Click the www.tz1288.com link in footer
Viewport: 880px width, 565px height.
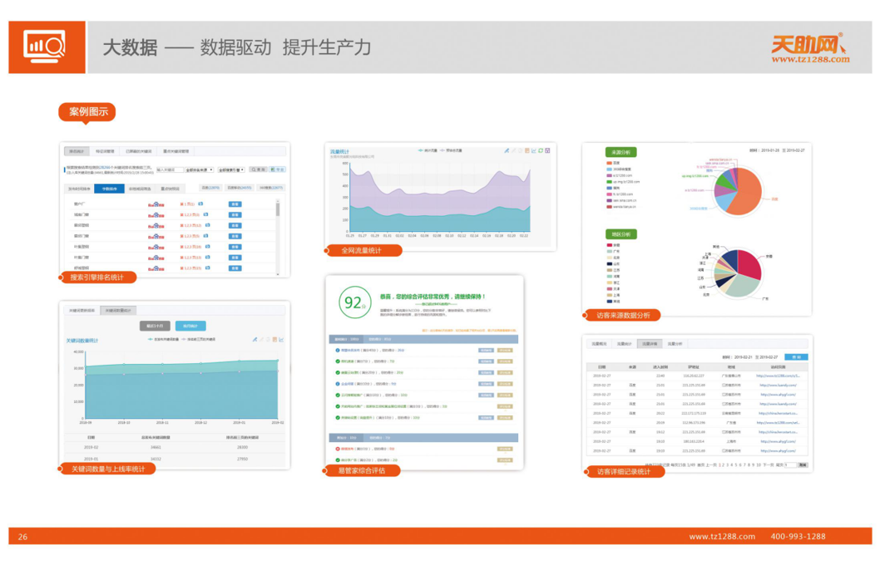[x=721, y=537]
